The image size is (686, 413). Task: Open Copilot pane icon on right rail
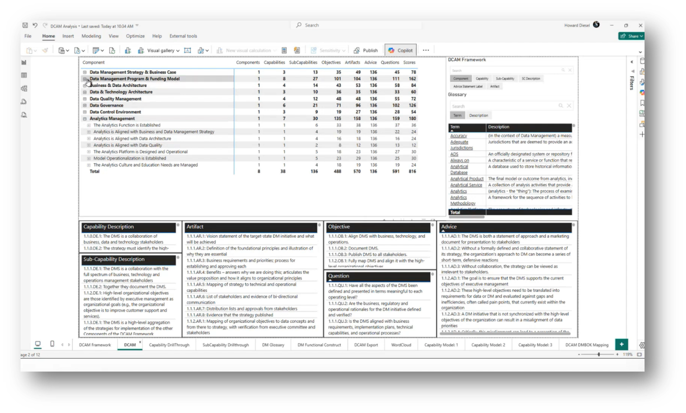point(642,92)
